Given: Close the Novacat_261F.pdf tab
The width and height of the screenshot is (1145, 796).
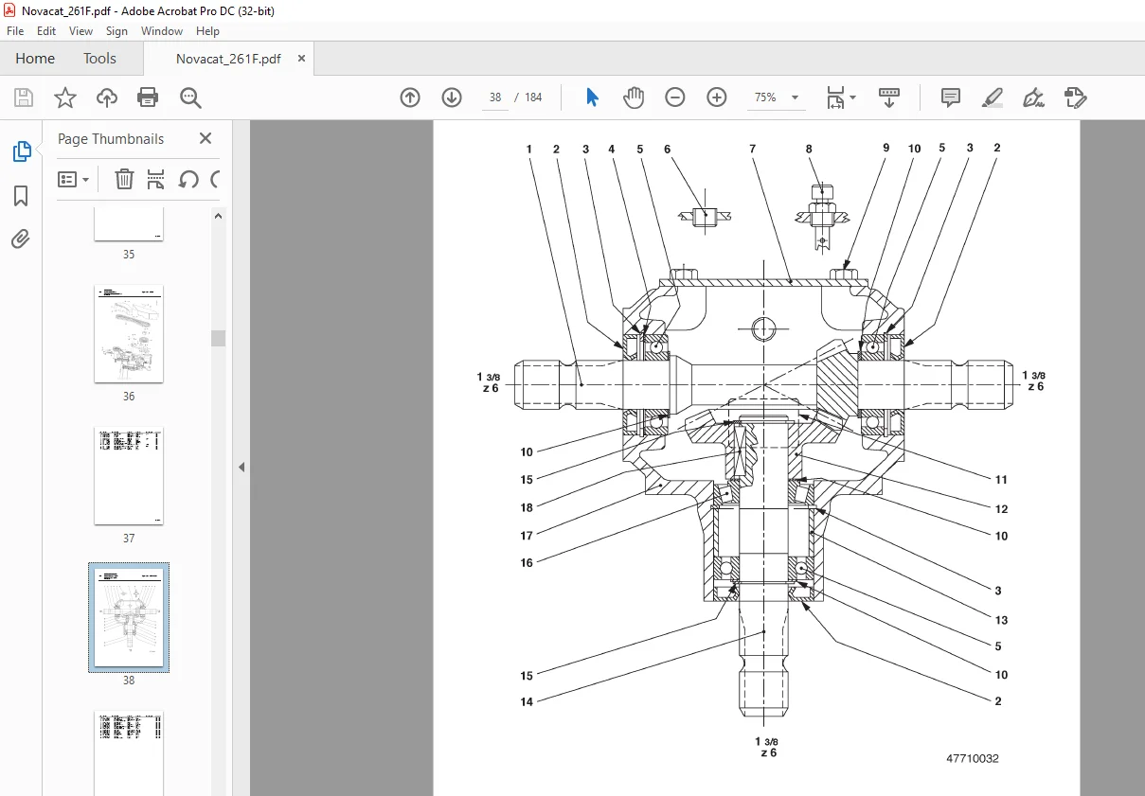Looking at the screenshot, I should [301, 59].
